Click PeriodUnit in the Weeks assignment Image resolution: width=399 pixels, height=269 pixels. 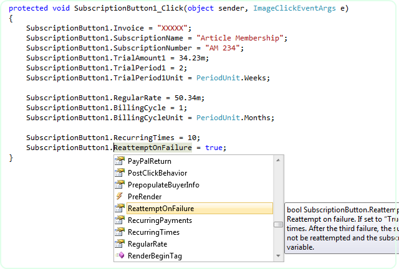(218, 78)
